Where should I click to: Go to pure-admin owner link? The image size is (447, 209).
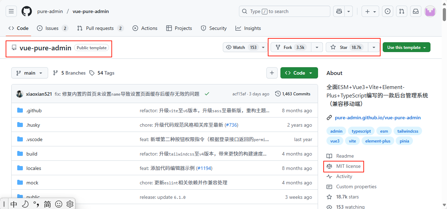tap(50, 11)
